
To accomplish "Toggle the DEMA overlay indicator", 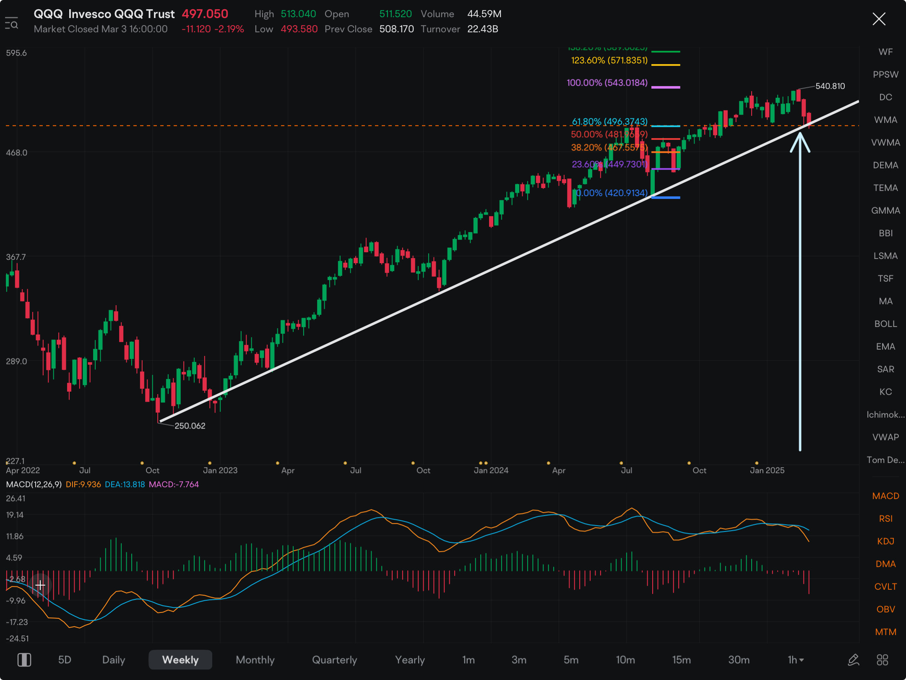I will point(885,165).
